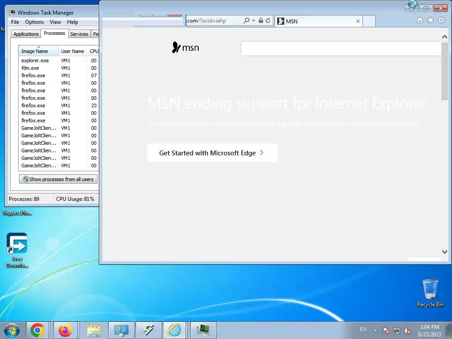Click the EN language indicator

(x=363, y=329)
